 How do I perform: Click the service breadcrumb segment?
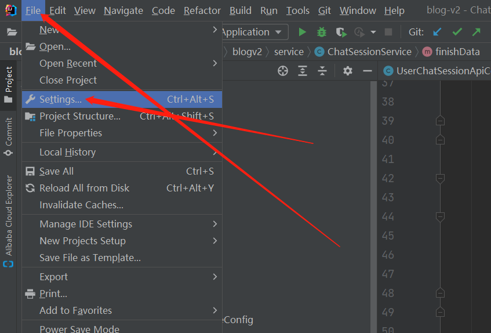point(289,52)
